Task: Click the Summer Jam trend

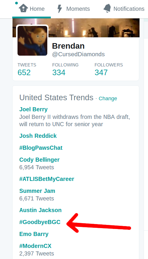Action: [x=37, y=191]
